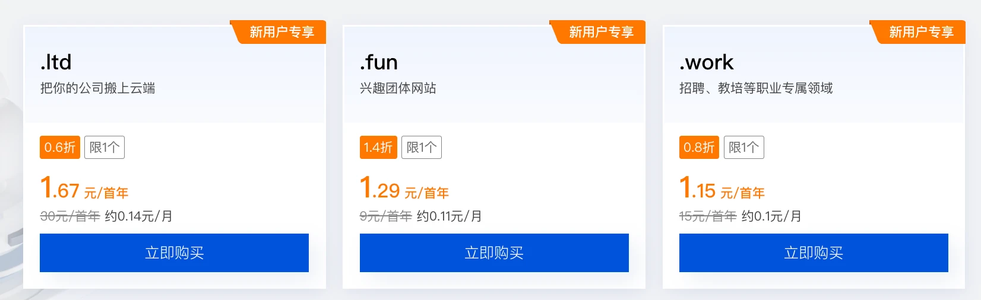Click the 0.8折 discount tag
This screenshot has width=981, height=300.
point(699,148)
